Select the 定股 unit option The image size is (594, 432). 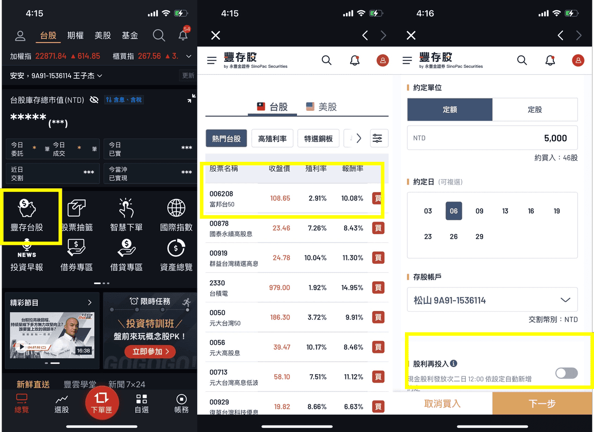535,110
